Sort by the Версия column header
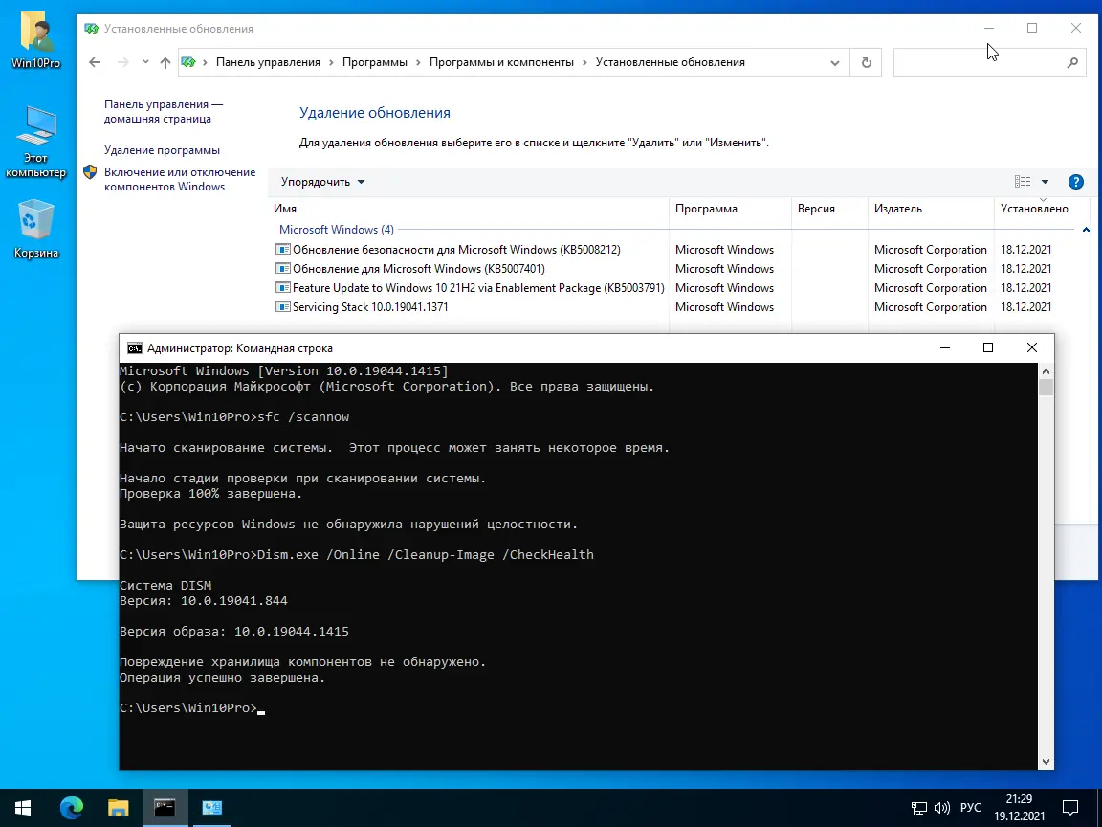1102x827 pixels. coord(830,209)
